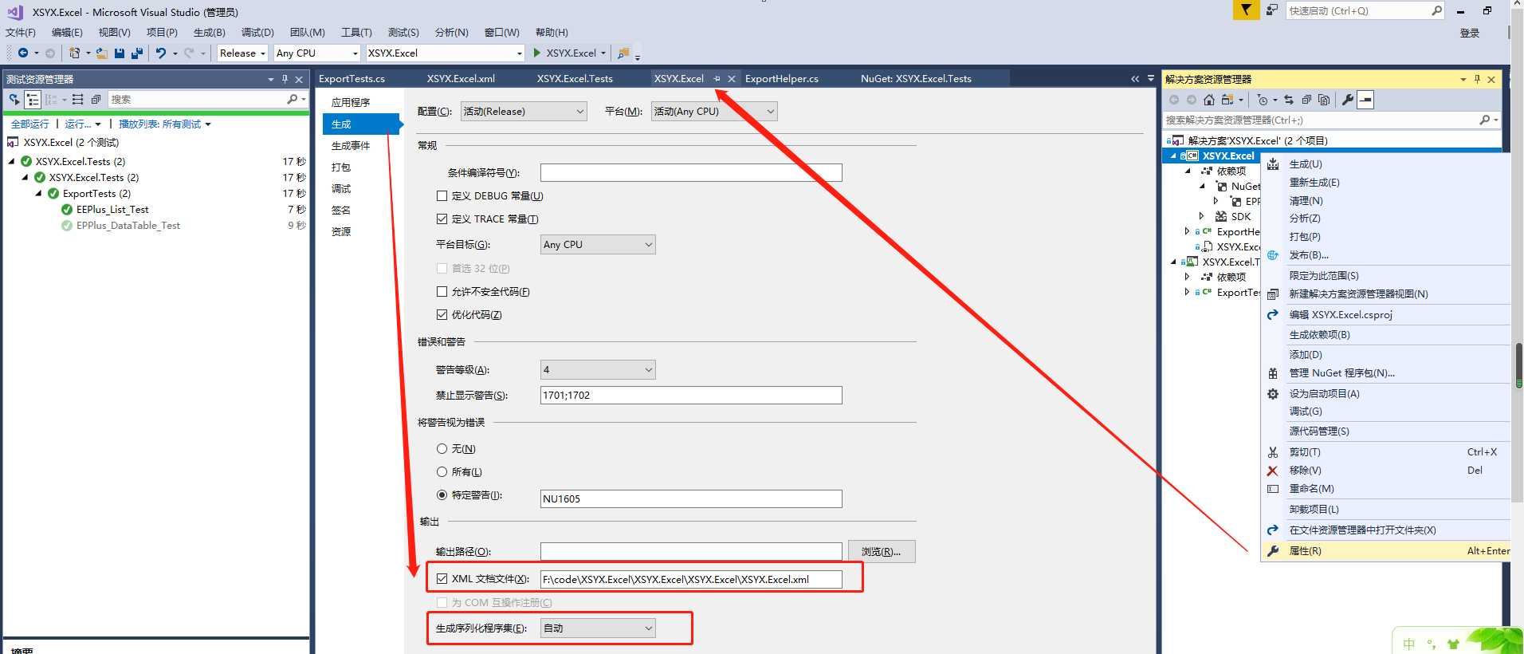1524x654 pixels.
Task: Switch to the ExportHelper.cs tab
Action: pyautogui.click(x=781, y=79)
